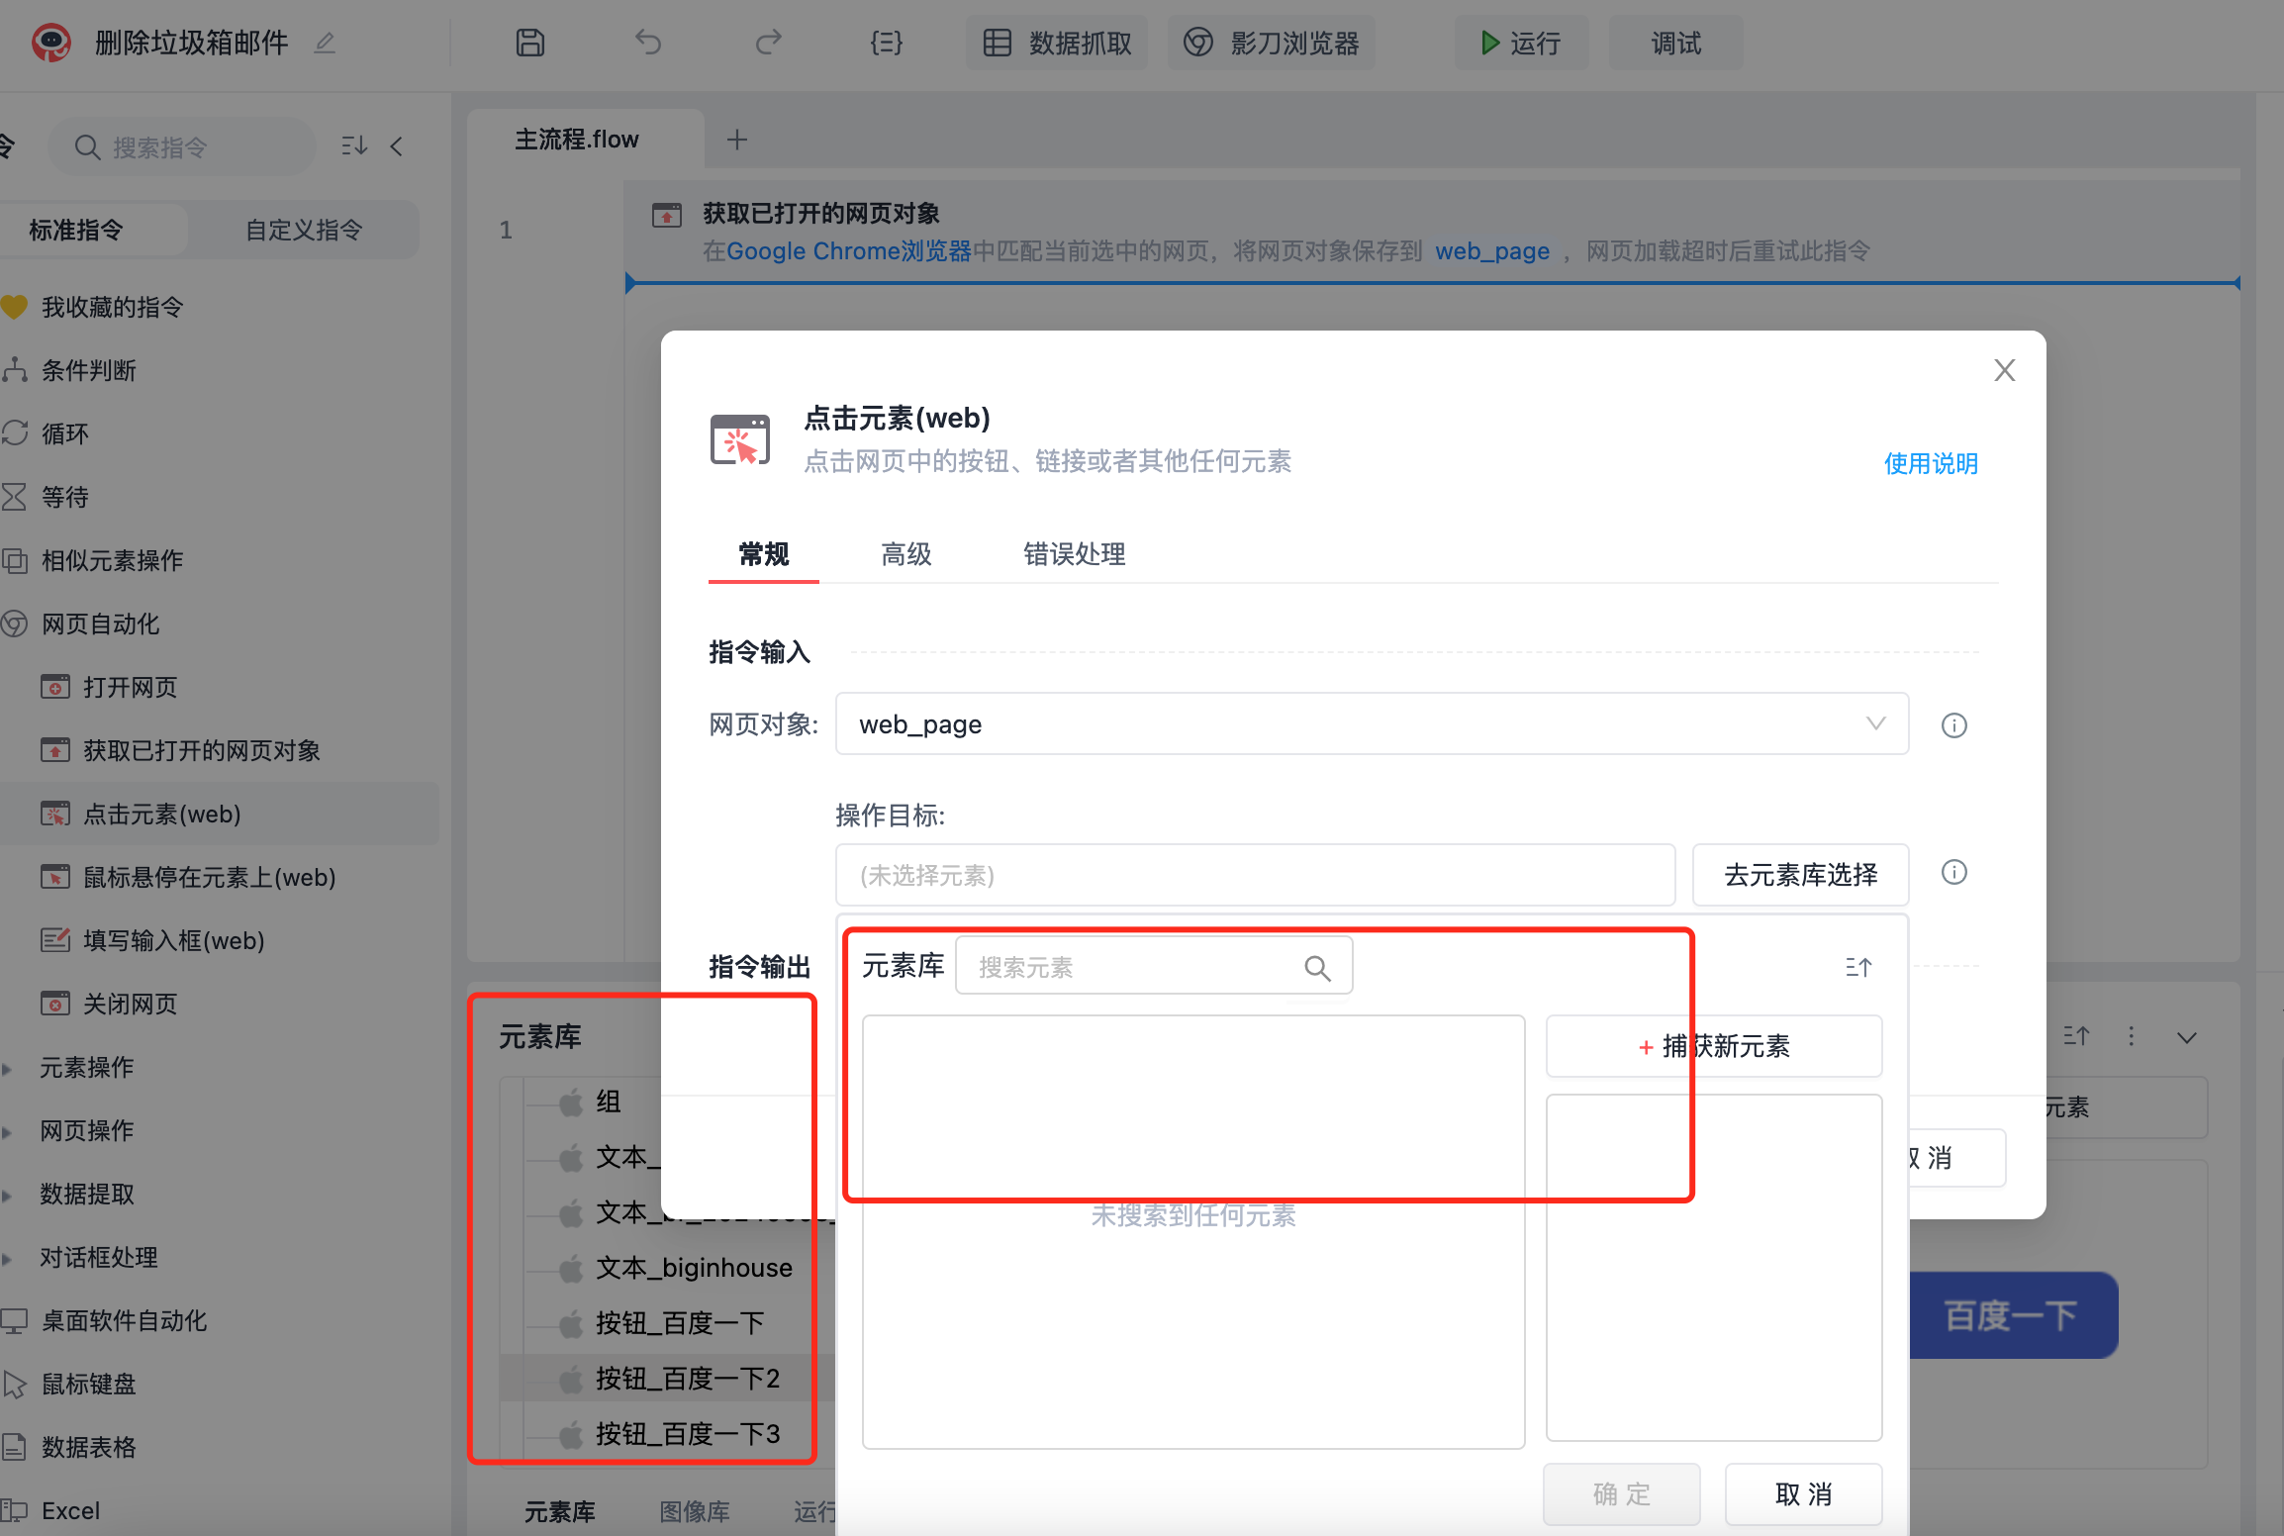Open the variables braces icon
The height and width of the screenshot is (1536, 2284).
[886, 43]
